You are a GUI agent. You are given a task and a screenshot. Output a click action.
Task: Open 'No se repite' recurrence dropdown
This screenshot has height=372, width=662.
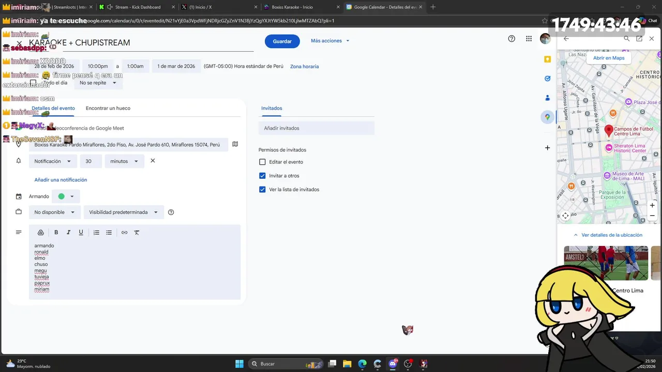point(98,83)
